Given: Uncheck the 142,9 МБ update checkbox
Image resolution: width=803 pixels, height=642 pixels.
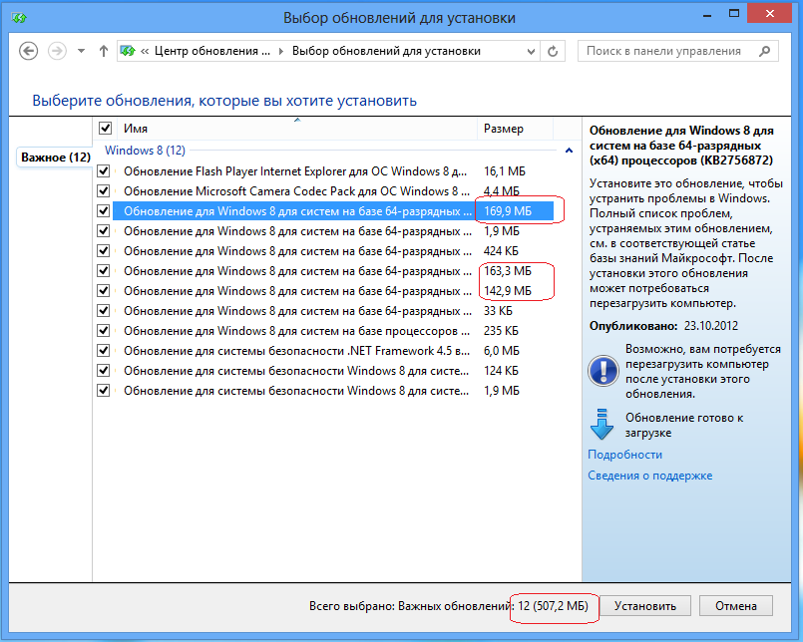Looking at the screenshot, I should coord(104,291).
